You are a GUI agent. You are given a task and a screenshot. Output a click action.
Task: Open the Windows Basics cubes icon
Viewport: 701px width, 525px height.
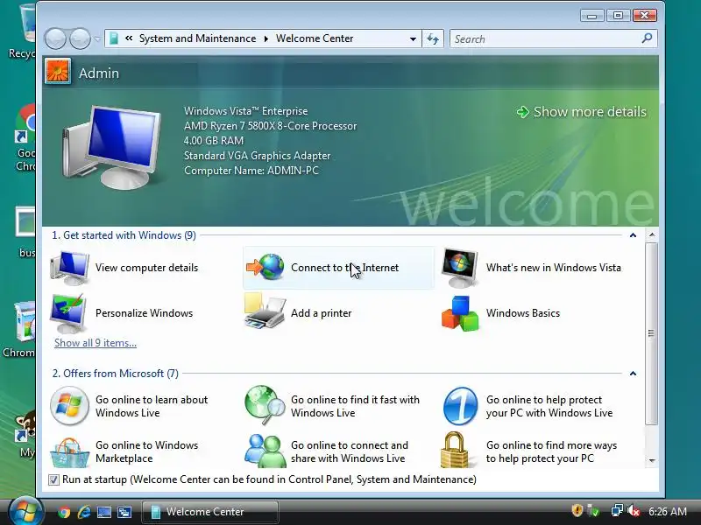point(460,313)
